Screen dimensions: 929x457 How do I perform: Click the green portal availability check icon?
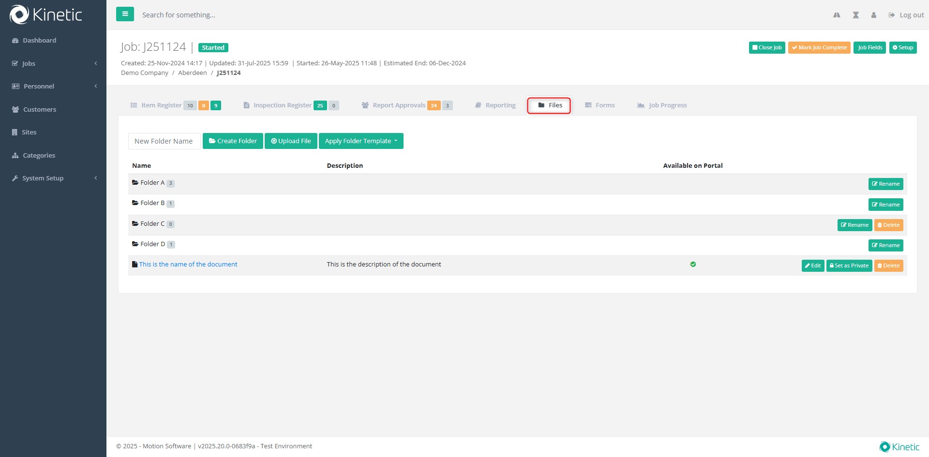[x=693, y=265]
